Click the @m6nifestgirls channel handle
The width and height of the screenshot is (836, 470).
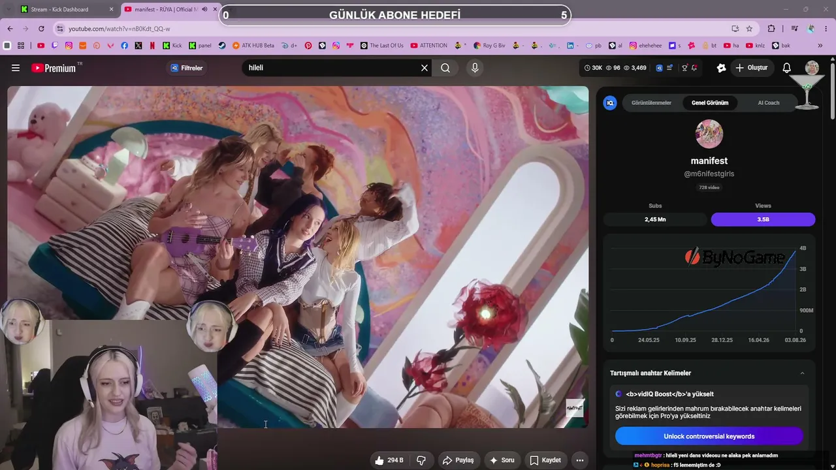point(709,174)
